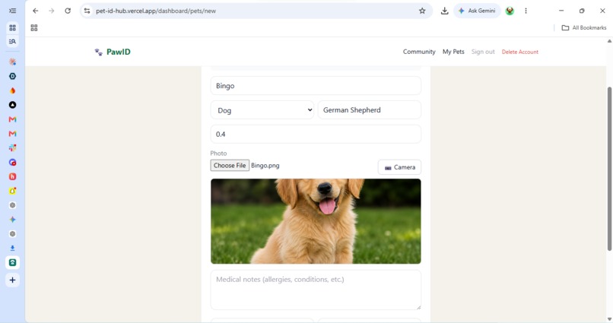613x323 pixels.
Task: Go to My Pets
Action: (453, 52)
